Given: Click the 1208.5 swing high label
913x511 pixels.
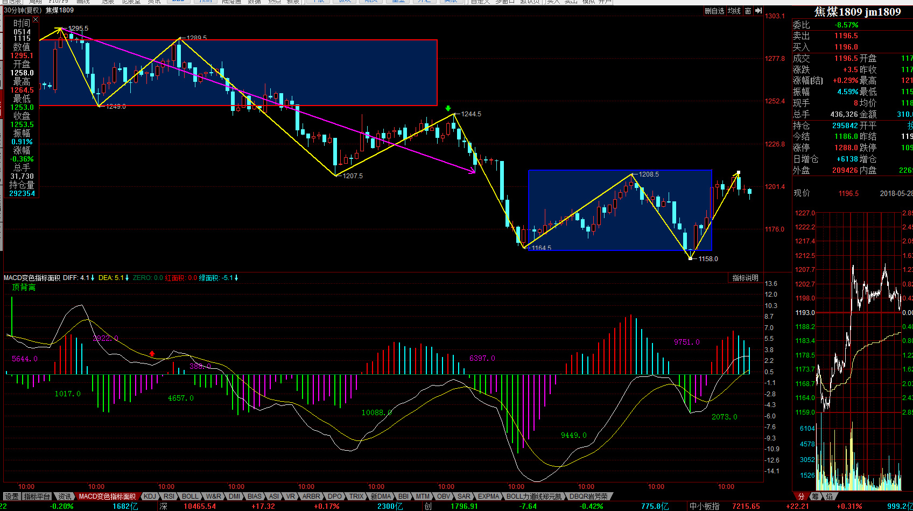Looking at the screenshot, I should (649, 174).
